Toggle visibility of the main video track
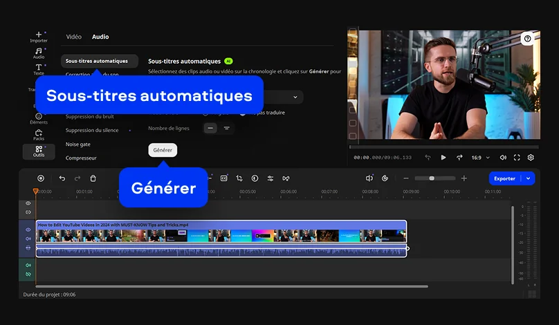559x325 pixels. 28,230
